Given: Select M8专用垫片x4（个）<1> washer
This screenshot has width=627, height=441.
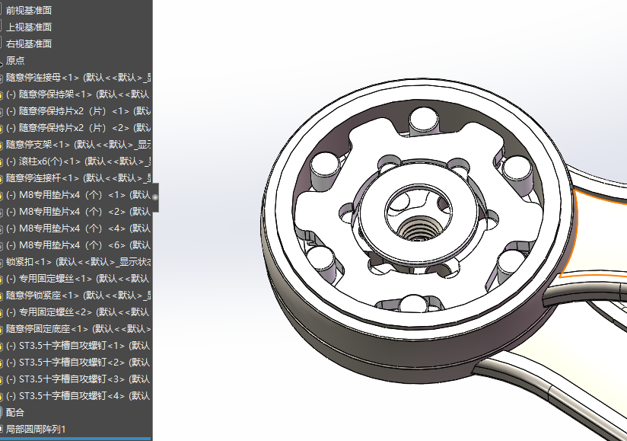Looking at the screenshot, I should (x=78, y=195).
